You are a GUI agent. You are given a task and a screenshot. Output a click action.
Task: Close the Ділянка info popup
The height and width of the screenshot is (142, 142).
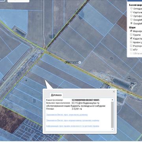coord(114,92)
